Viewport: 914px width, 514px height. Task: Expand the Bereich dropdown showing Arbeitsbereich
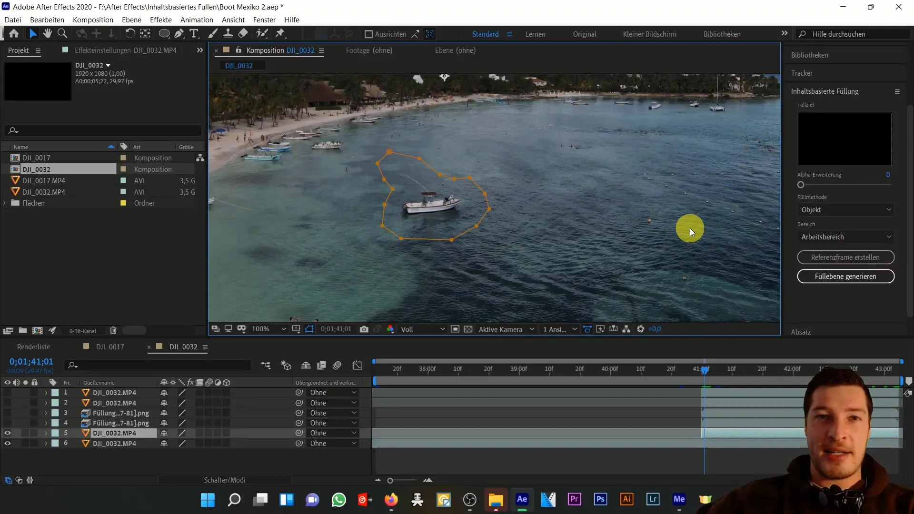point(845,237)
